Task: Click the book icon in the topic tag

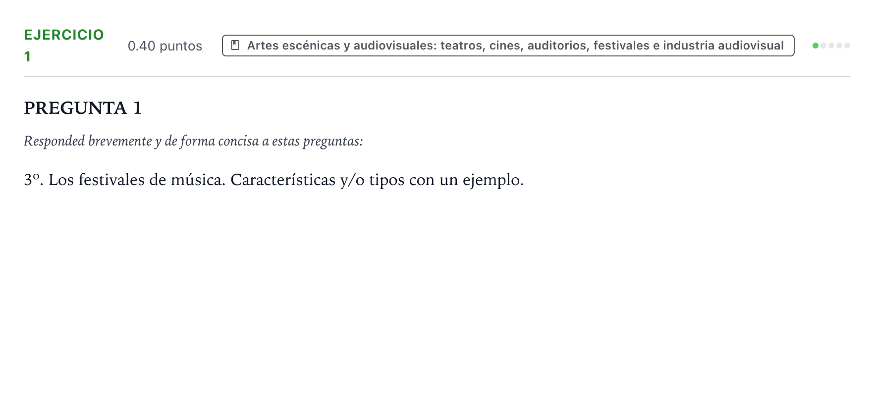Action: 235,46
